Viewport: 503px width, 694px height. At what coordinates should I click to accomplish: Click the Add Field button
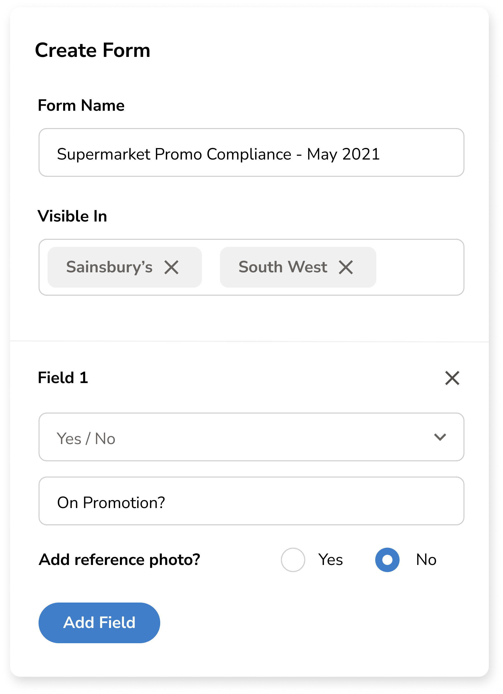click(x=99, y=623)
